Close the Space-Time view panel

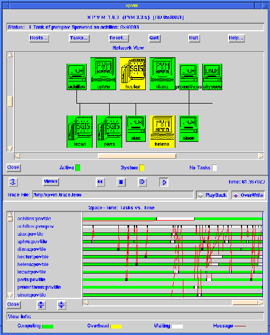coord(13,304)
